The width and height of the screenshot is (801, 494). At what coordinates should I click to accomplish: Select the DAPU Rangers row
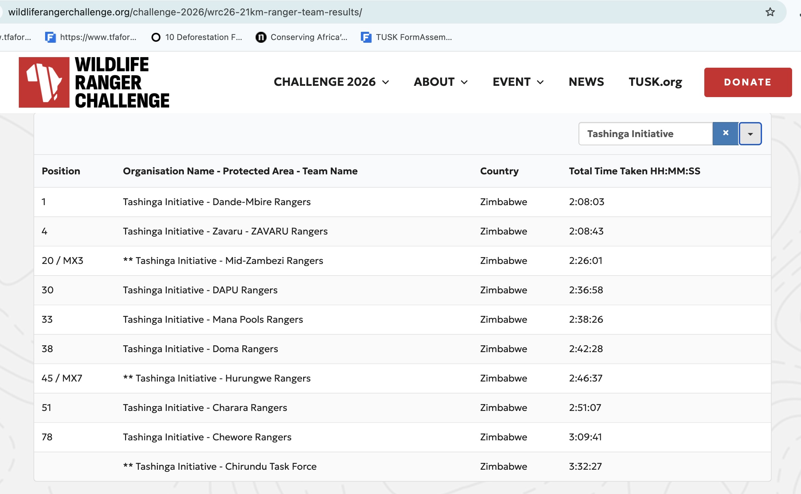point(403,290)
